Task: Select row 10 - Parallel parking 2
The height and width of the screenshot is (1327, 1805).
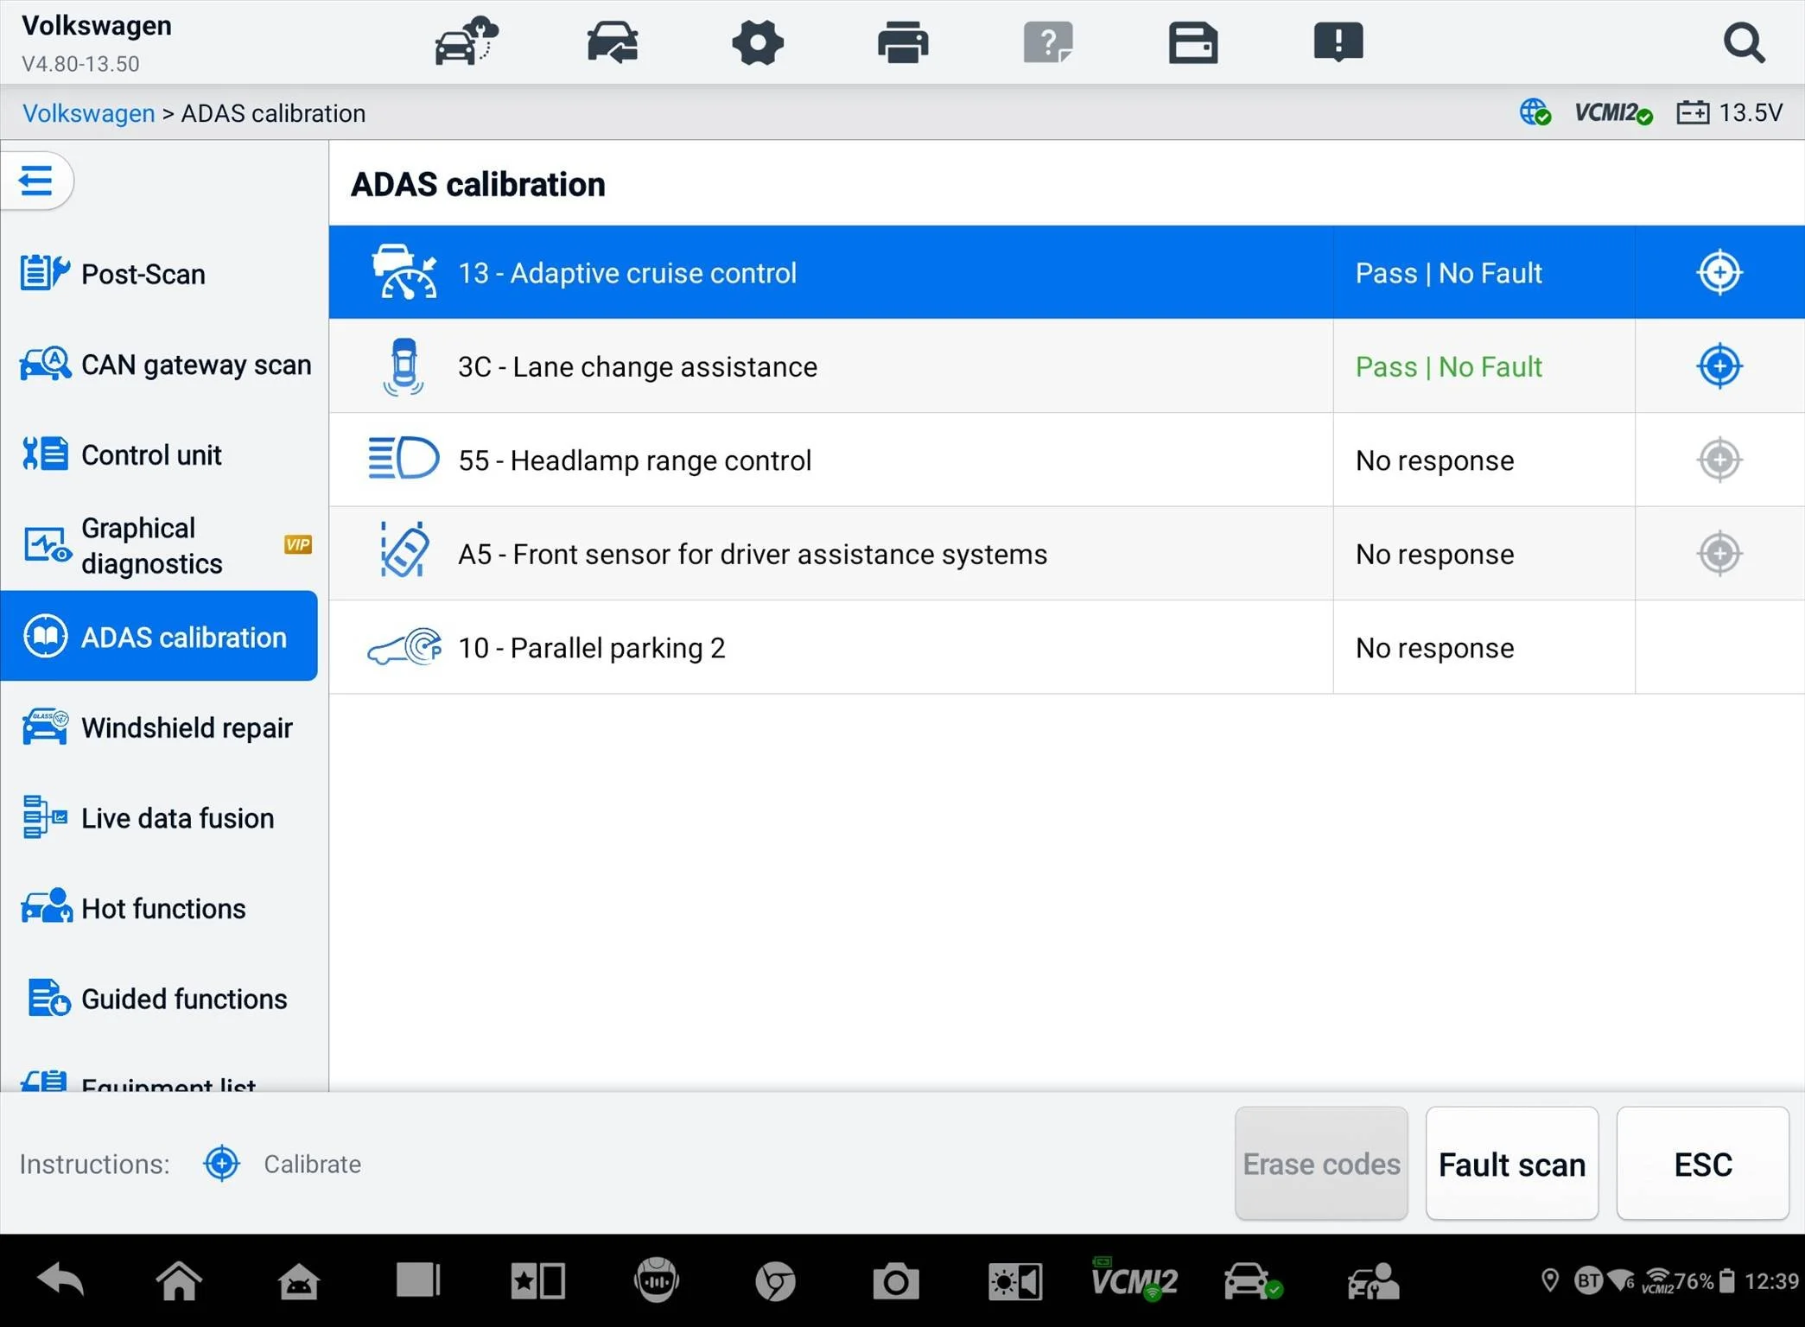Action: [x=1066, y=647]
